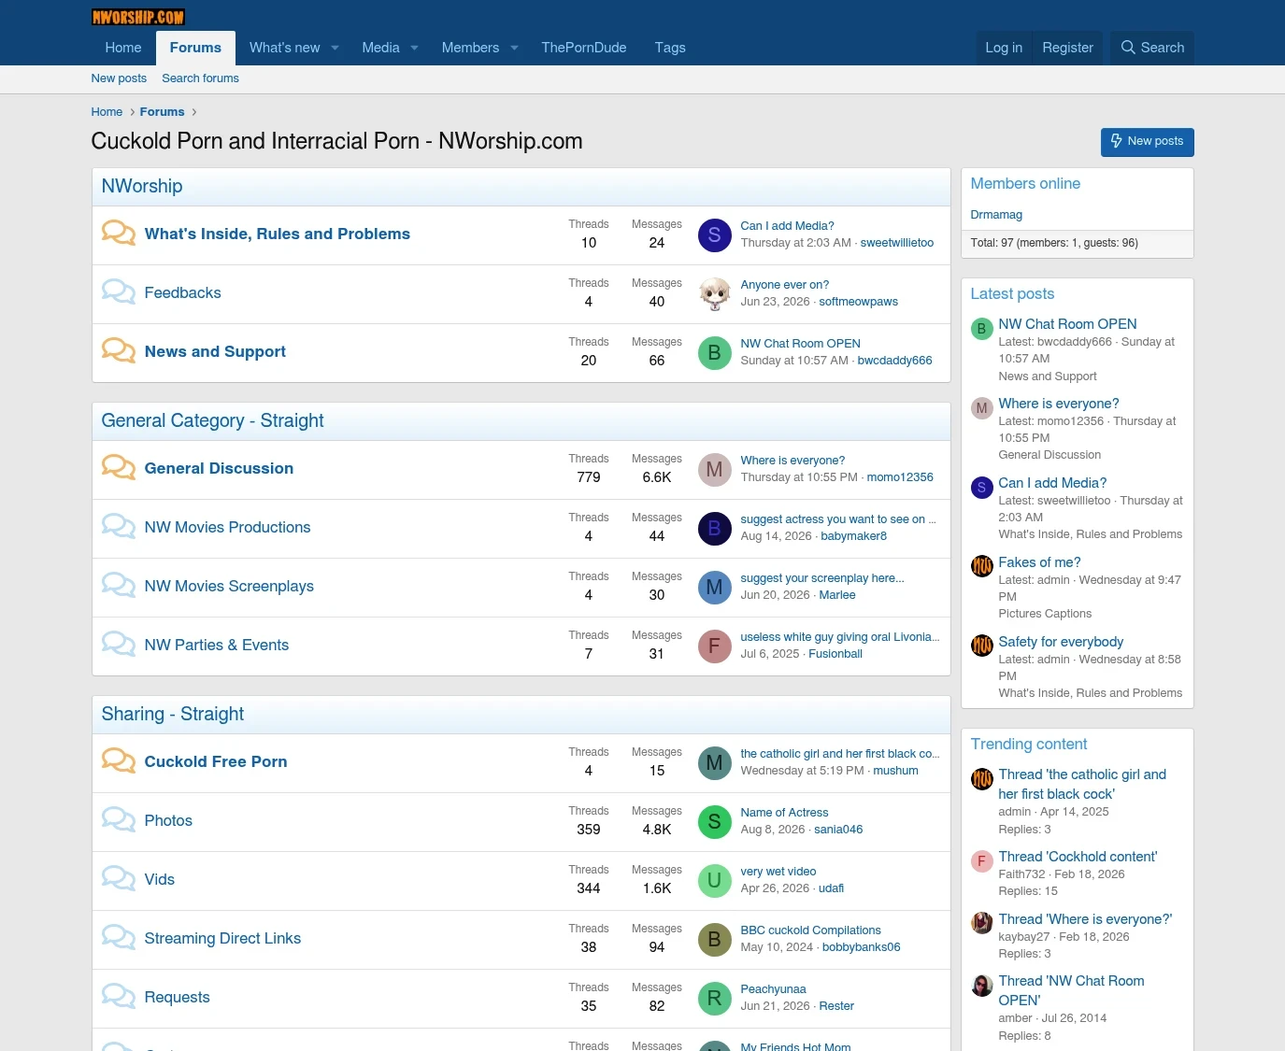
Task: Click the NWorship.com site logo
Action: pyautogui.click(x=138, y=17)
